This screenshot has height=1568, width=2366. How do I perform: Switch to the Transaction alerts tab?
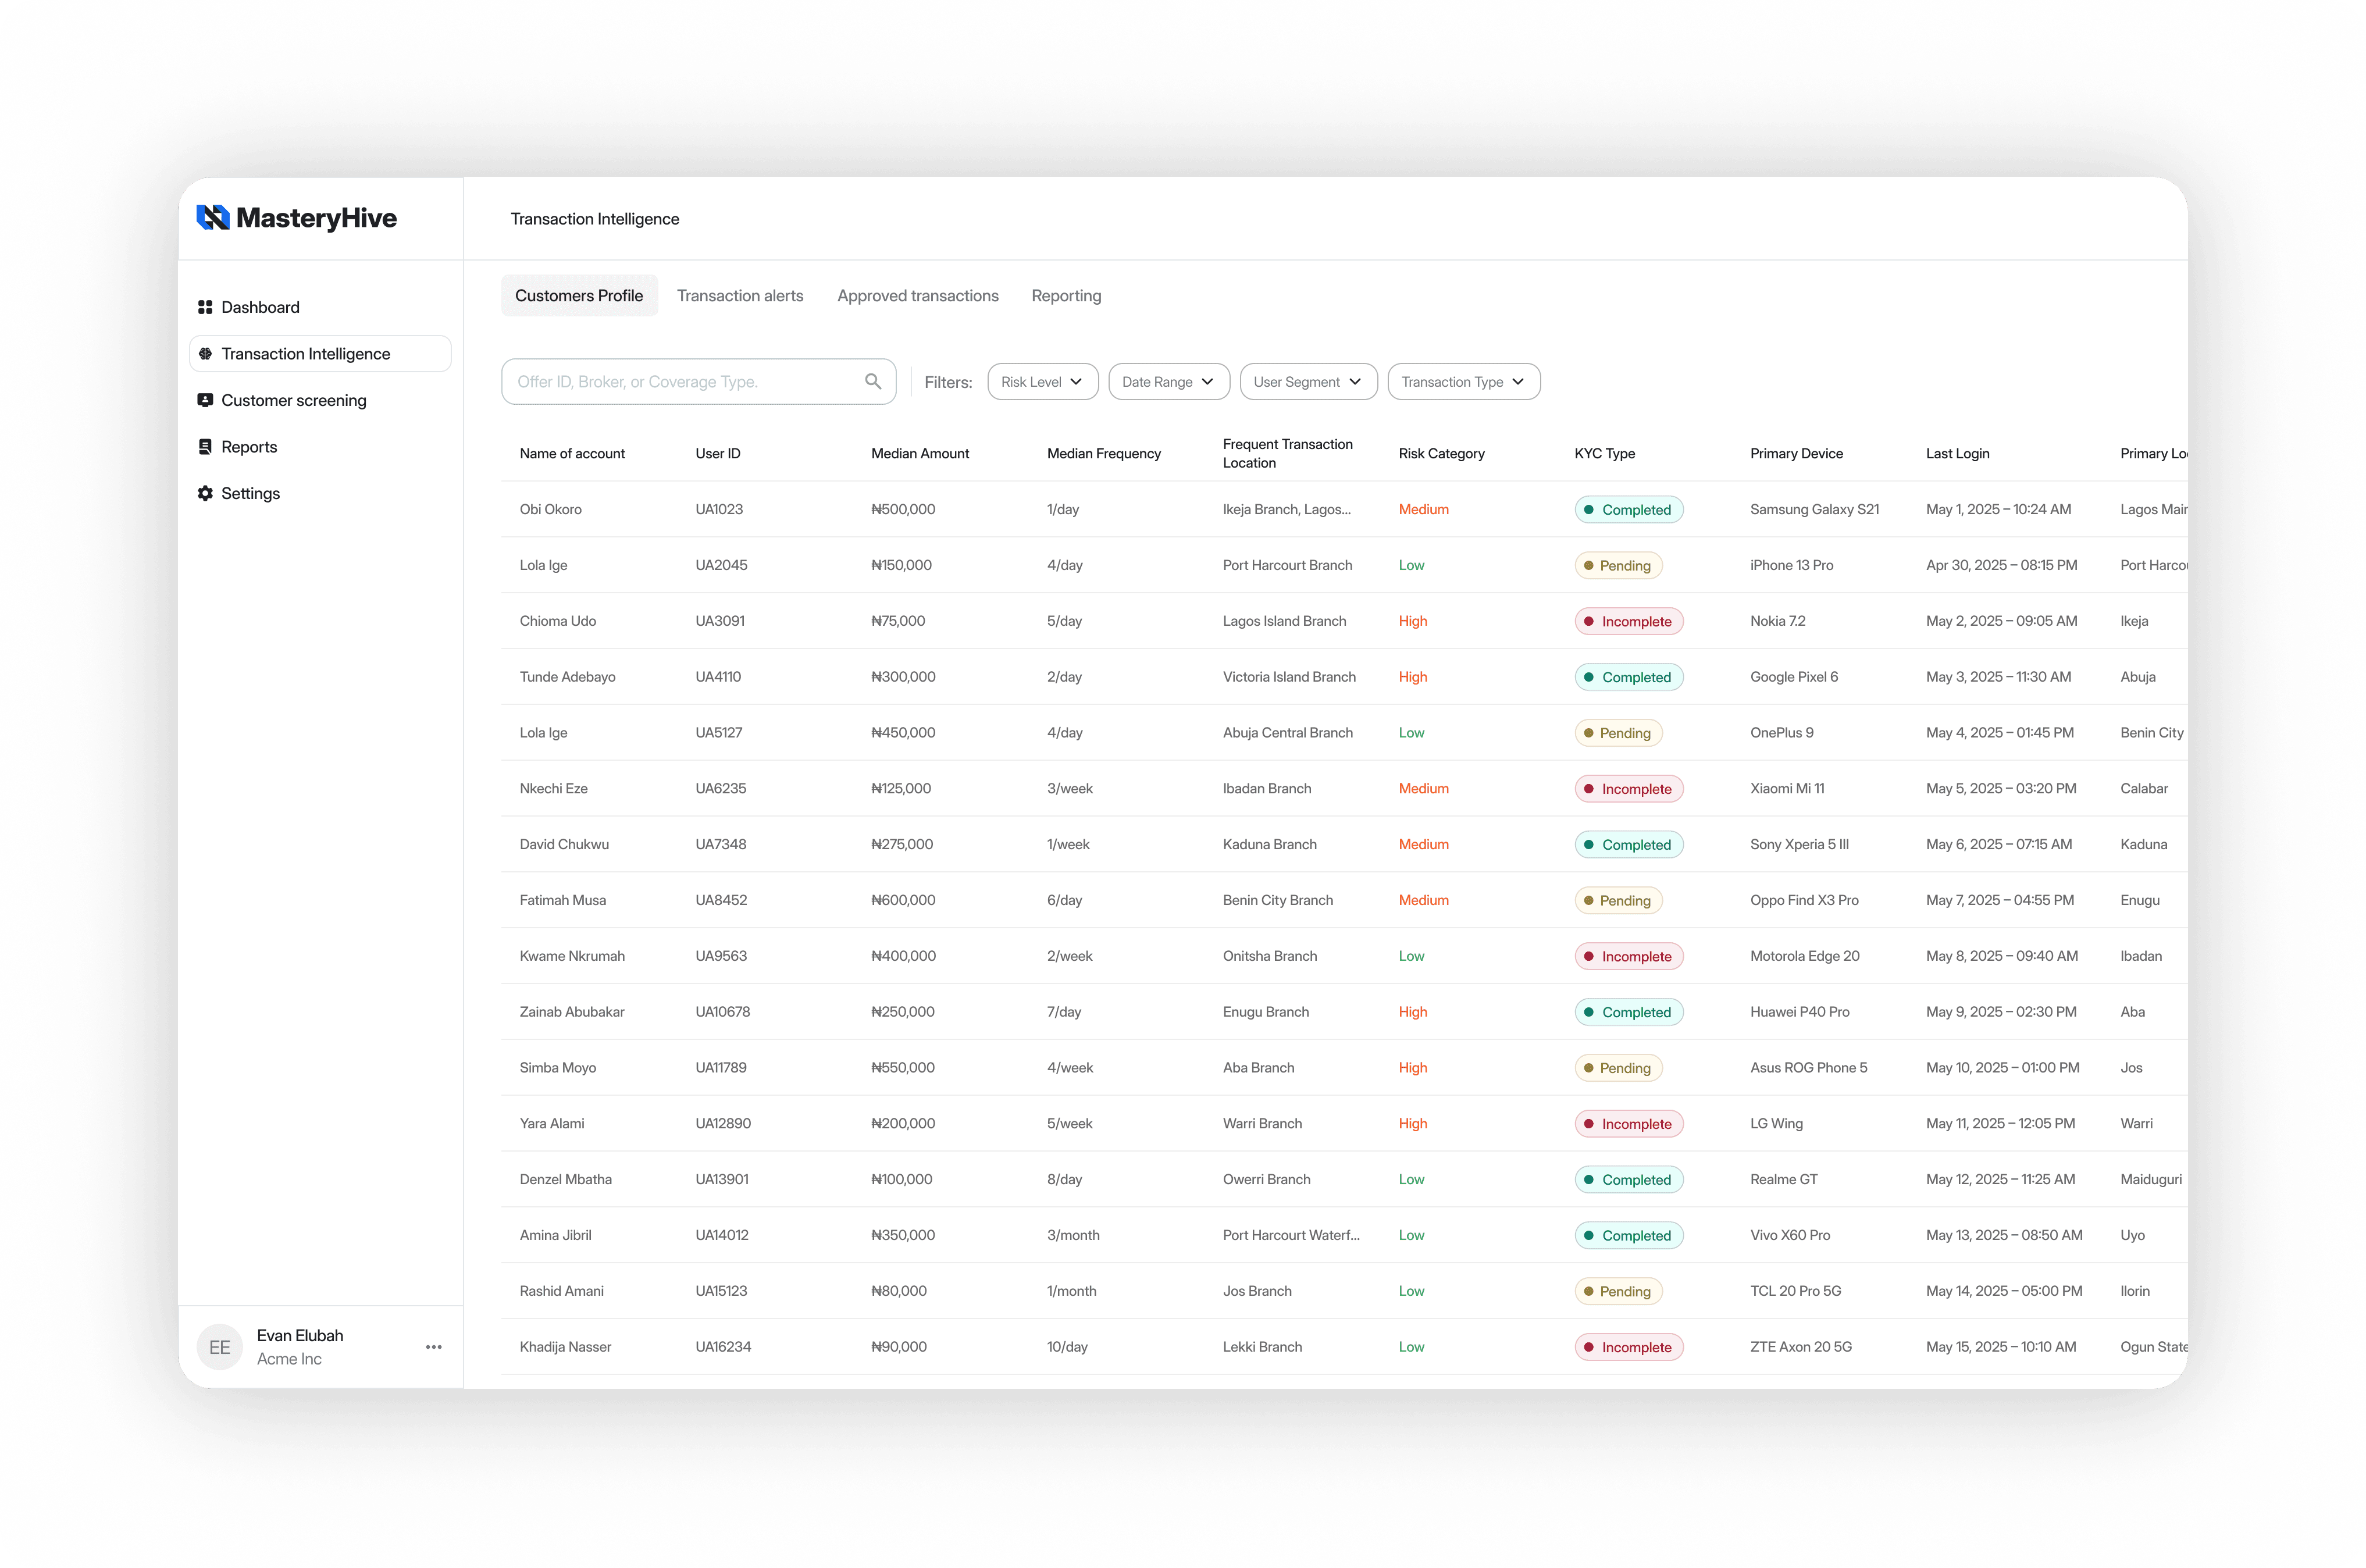pos(740,296)
